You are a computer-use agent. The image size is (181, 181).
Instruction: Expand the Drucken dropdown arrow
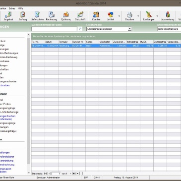click(138, 16)
